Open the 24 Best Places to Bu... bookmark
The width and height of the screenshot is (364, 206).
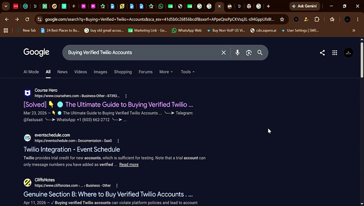click(60, 30)
